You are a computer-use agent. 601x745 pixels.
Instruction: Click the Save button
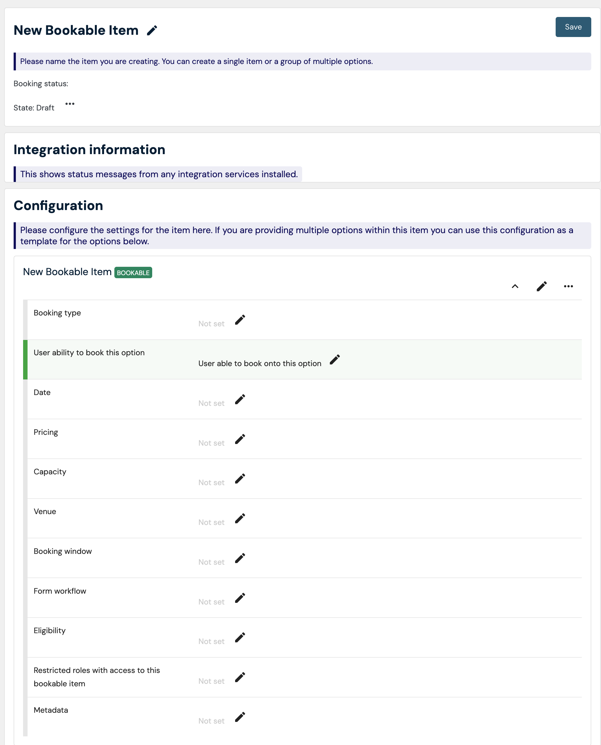[x=573, y=27]
